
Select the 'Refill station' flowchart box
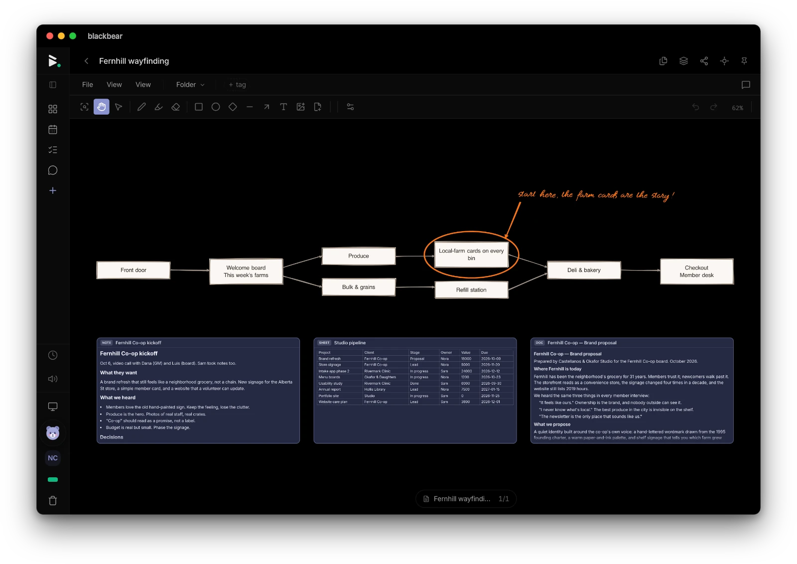coord(471,290)
